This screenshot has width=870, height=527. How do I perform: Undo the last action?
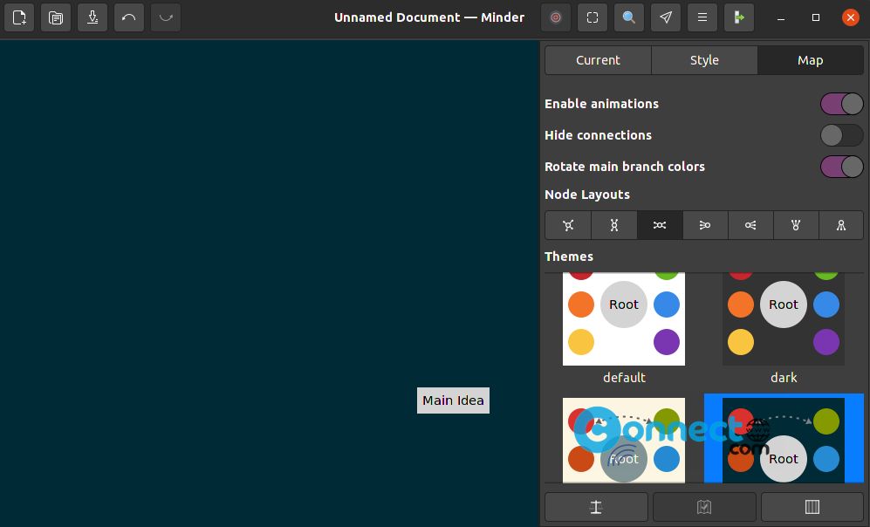coord(129,17)
